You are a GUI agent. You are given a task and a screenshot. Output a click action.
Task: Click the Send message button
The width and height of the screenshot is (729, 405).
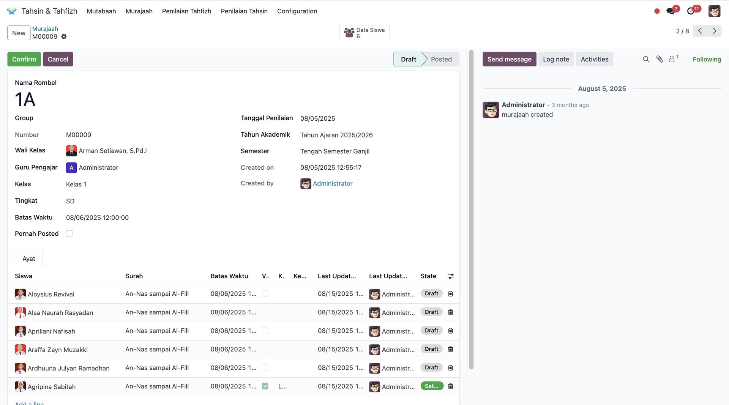pyautogui.click(x=509, y=59)
